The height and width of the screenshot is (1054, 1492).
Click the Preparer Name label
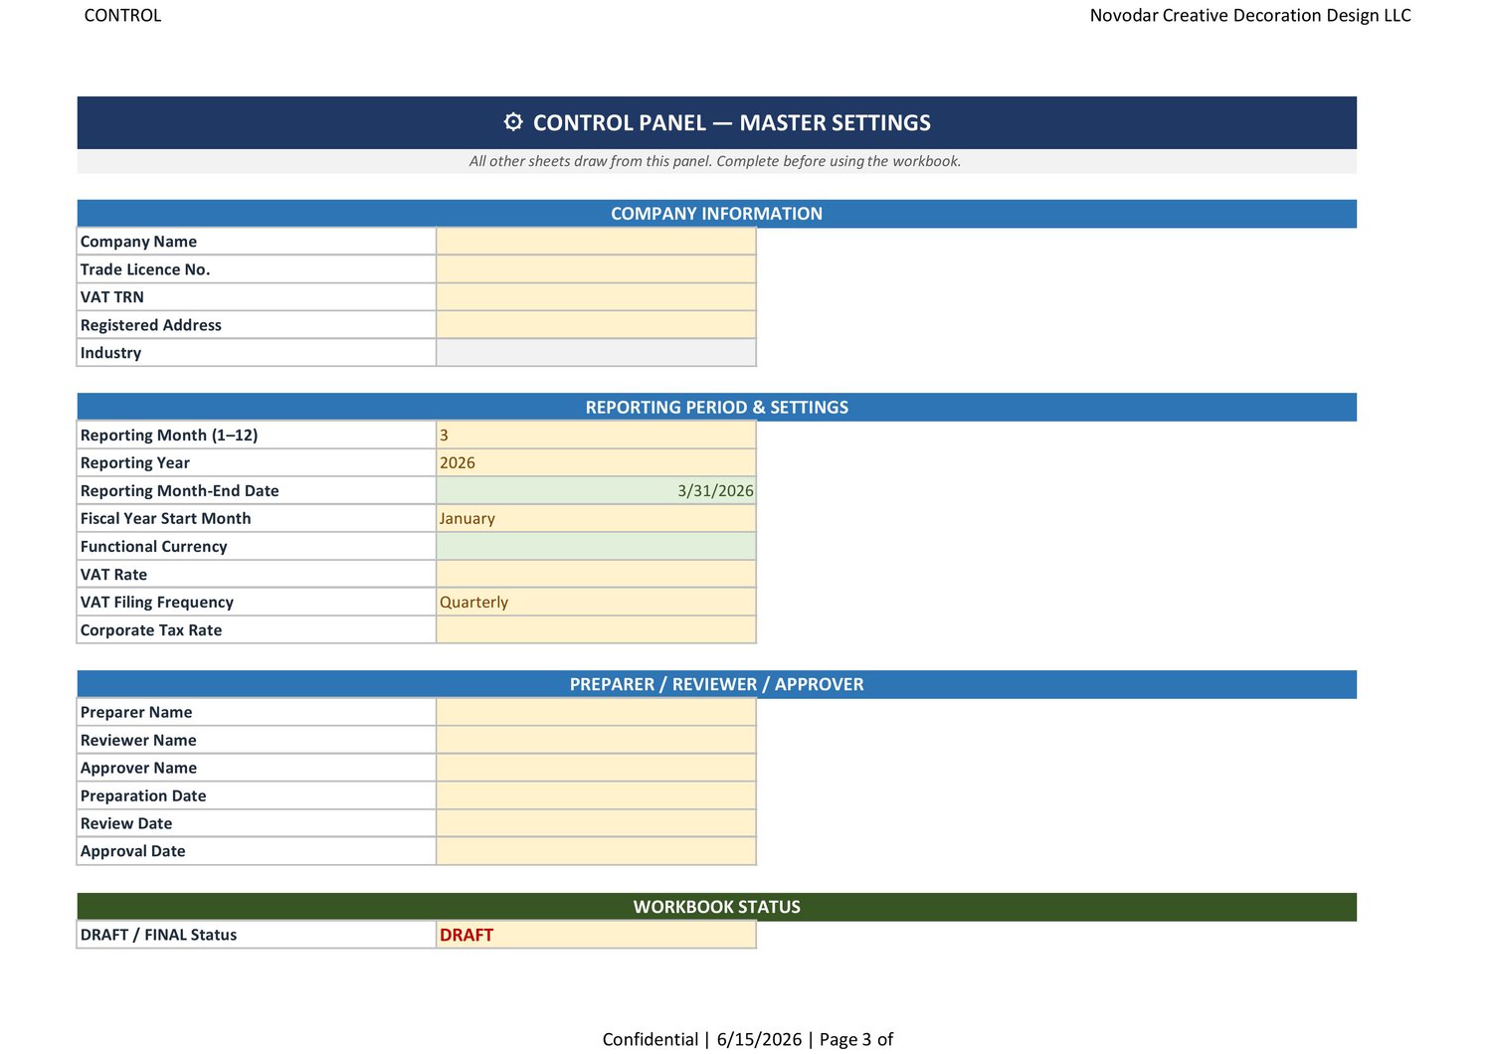(136, 713)
